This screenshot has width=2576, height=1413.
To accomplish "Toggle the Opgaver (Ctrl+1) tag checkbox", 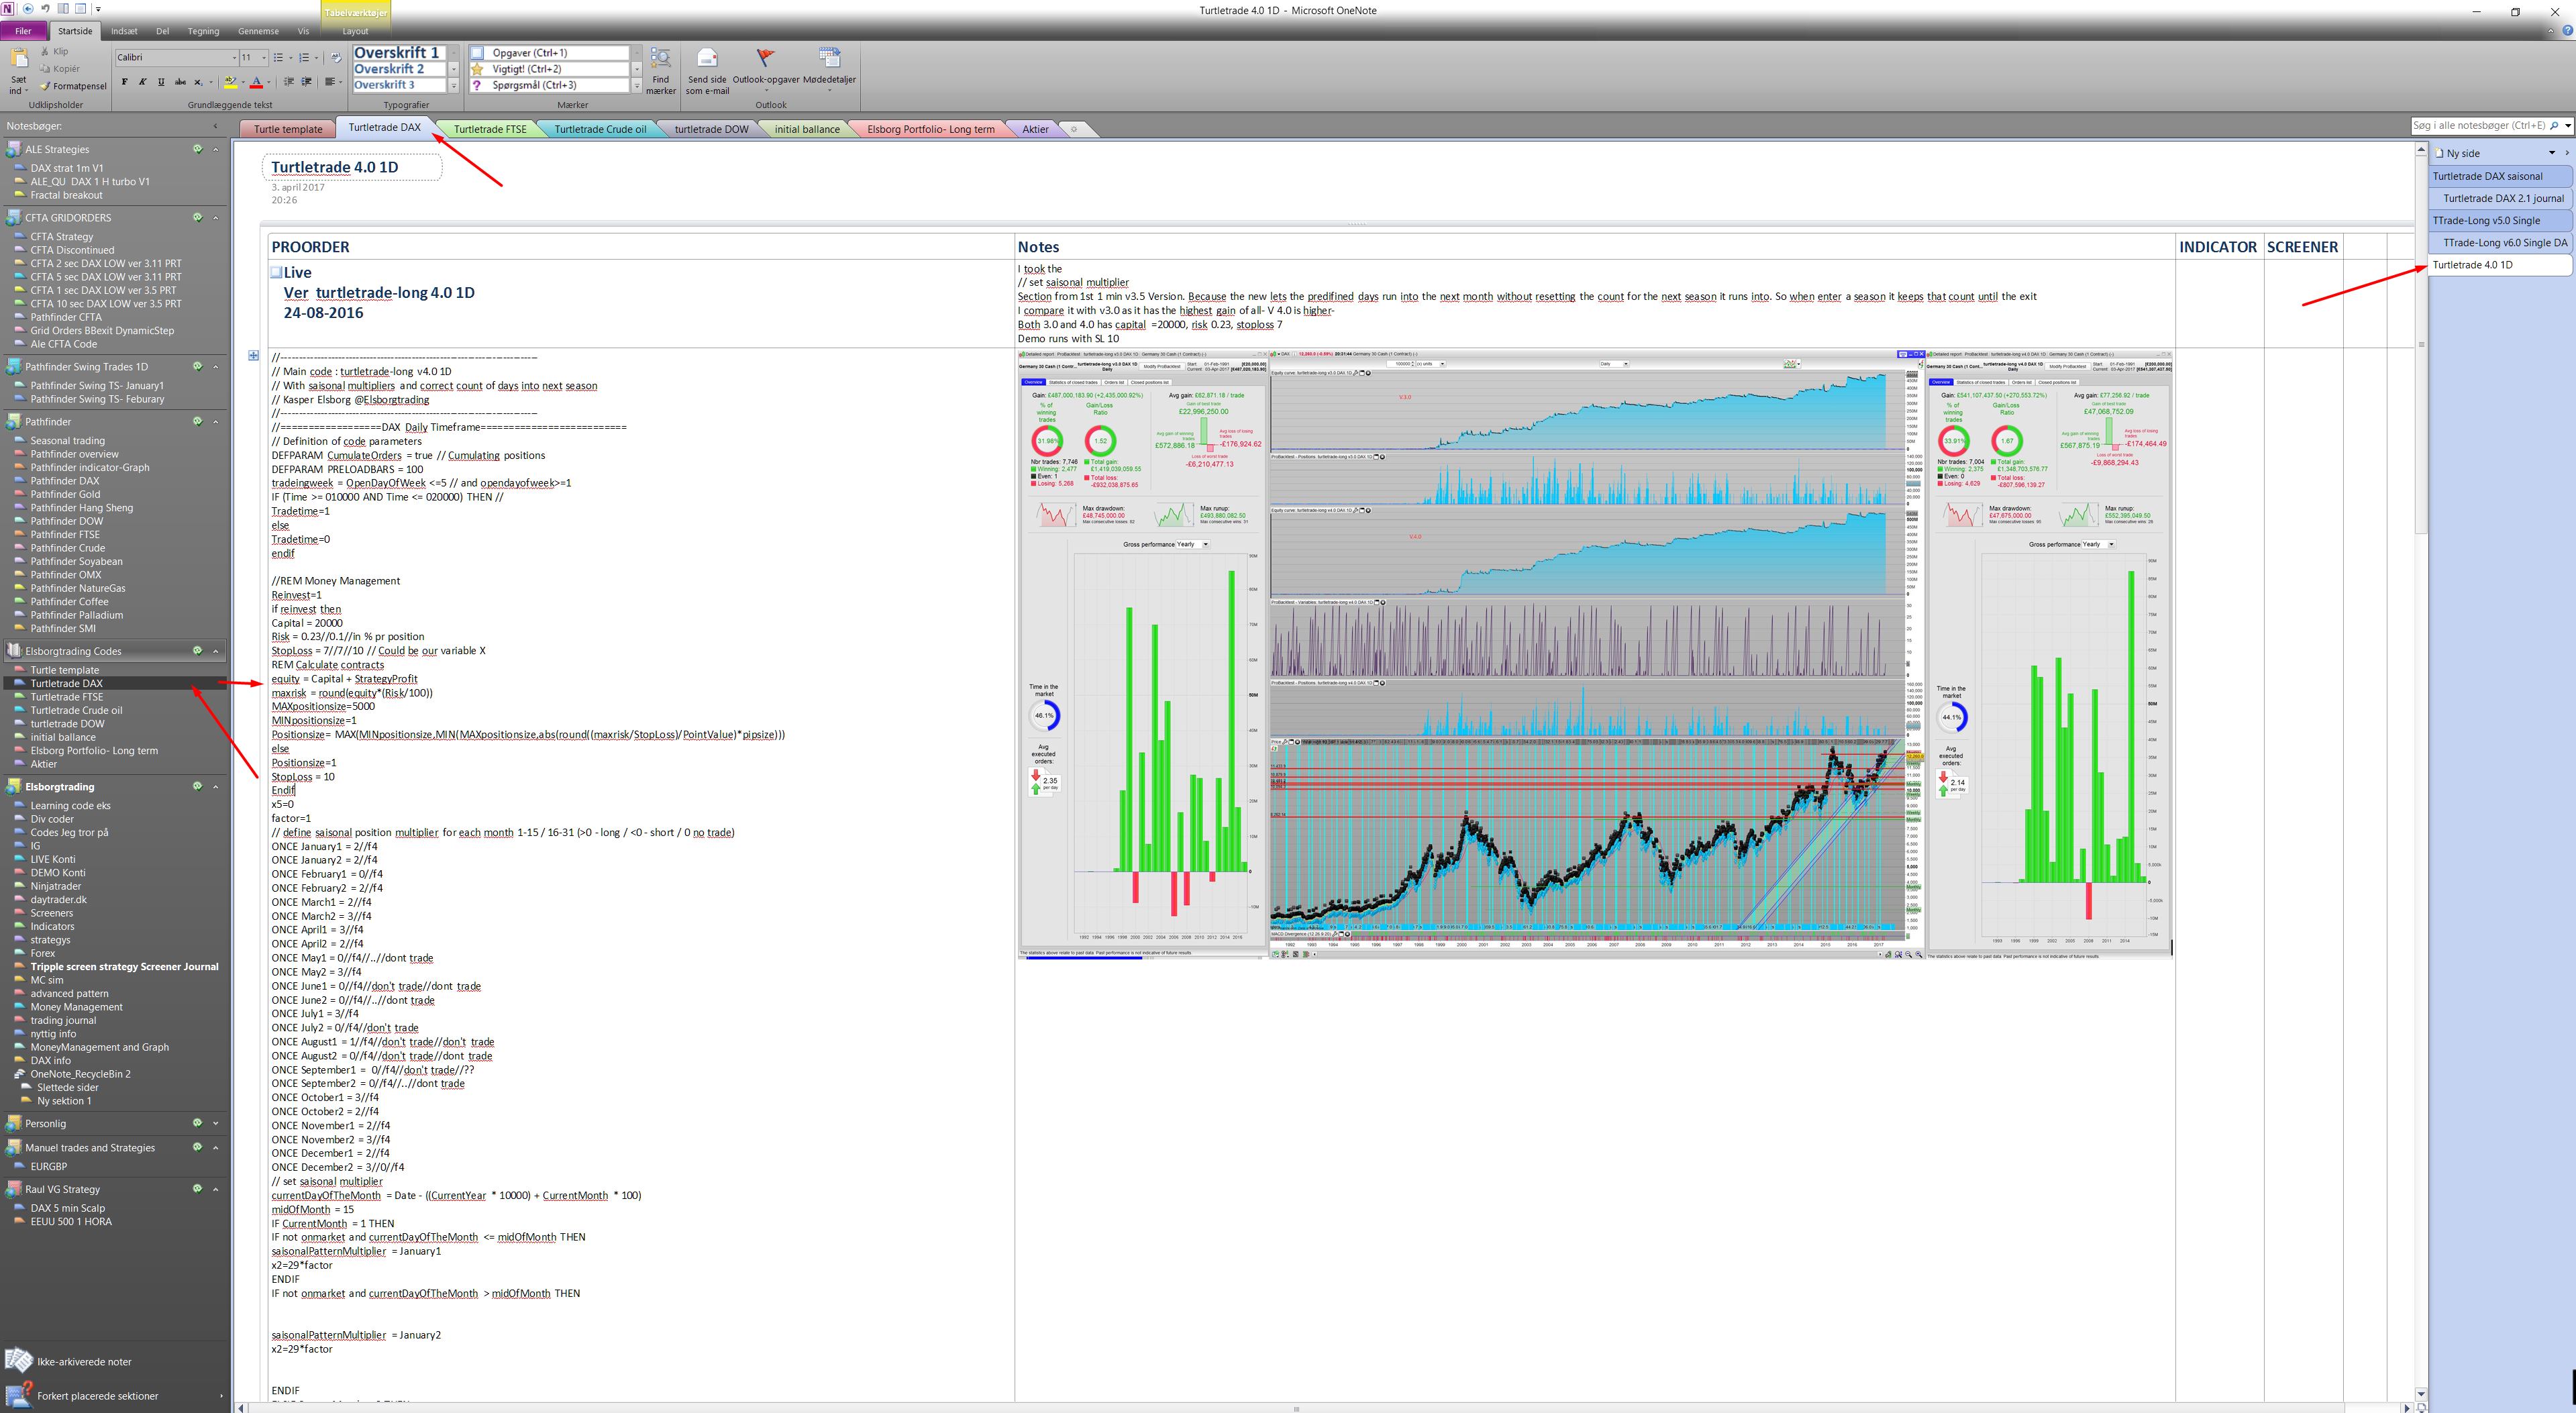I will tap(477, 53).
